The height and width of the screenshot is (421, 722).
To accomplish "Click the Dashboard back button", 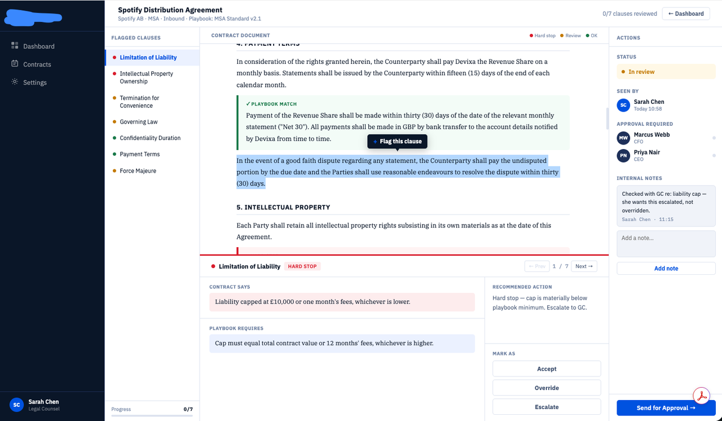I will [x=686, y=14].
